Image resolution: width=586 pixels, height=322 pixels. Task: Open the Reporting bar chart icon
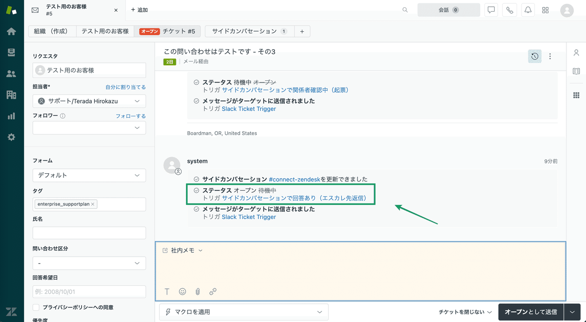coord(11,116)
